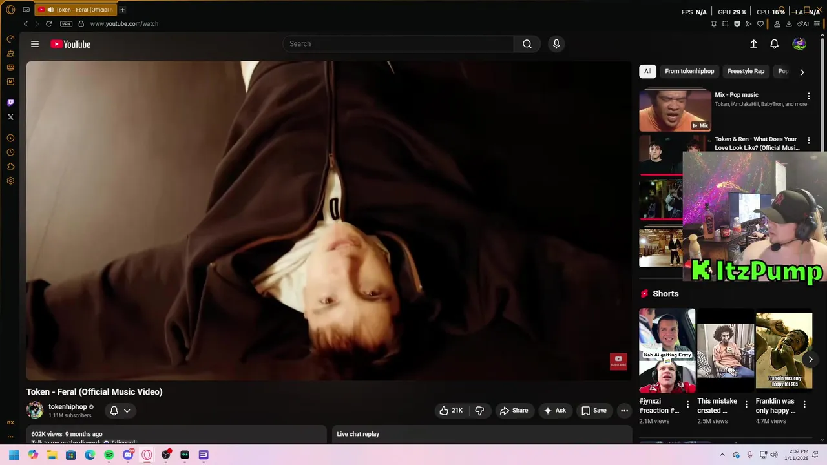Show more filter chips with right arrow
827x465 pixels.
tap(802, 72)
